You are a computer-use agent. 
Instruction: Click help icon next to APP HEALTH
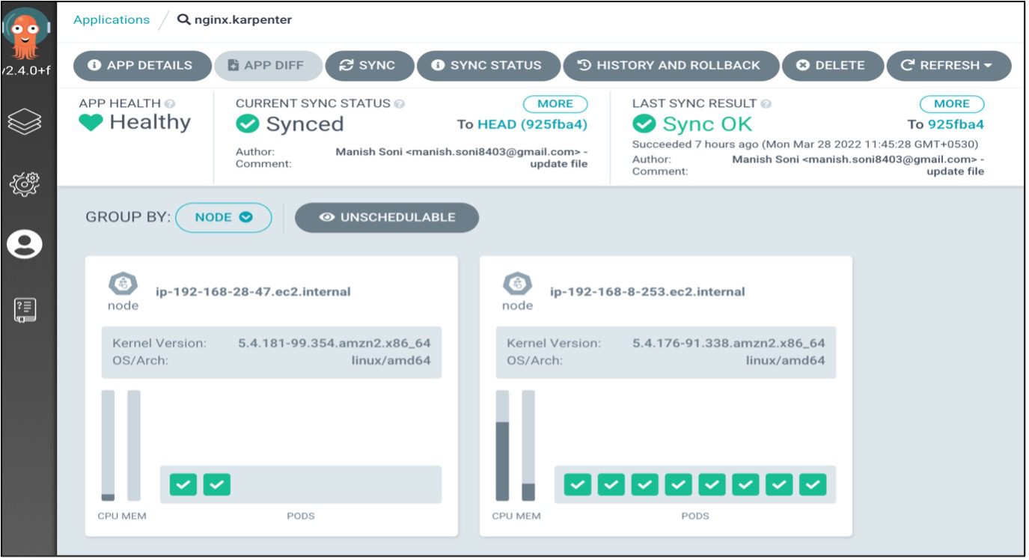(x=170, y=103)
